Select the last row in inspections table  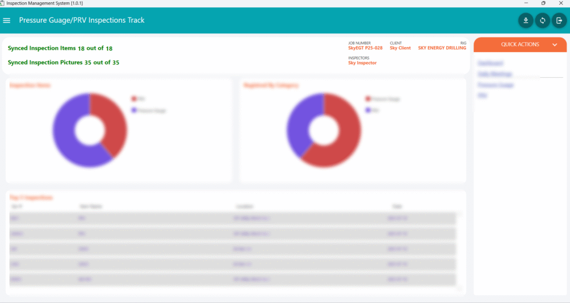coord(232,279)
